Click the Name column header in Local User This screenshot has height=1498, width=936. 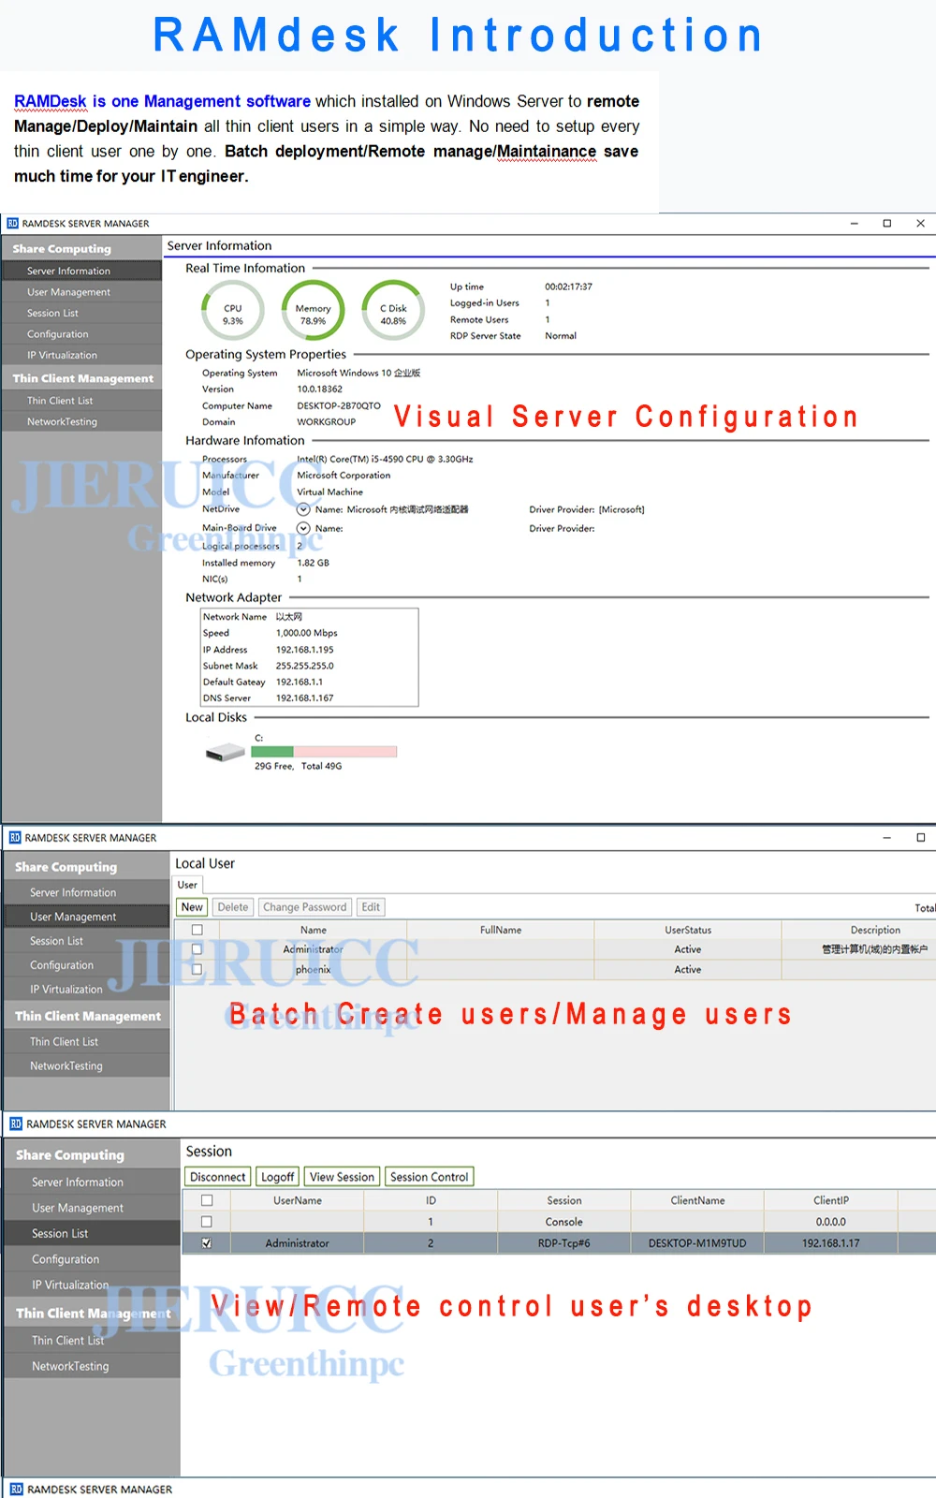point(314,930)
